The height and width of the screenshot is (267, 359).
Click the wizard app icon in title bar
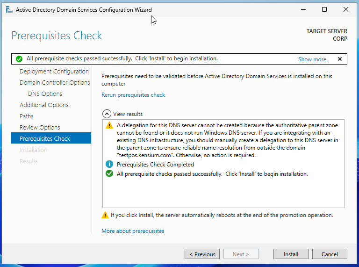(9, 10)
